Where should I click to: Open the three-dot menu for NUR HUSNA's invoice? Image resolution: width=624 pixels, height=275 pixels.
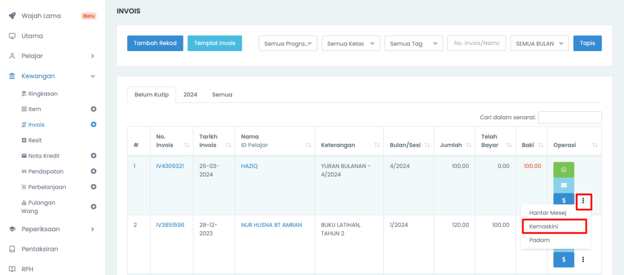point(583,260)
